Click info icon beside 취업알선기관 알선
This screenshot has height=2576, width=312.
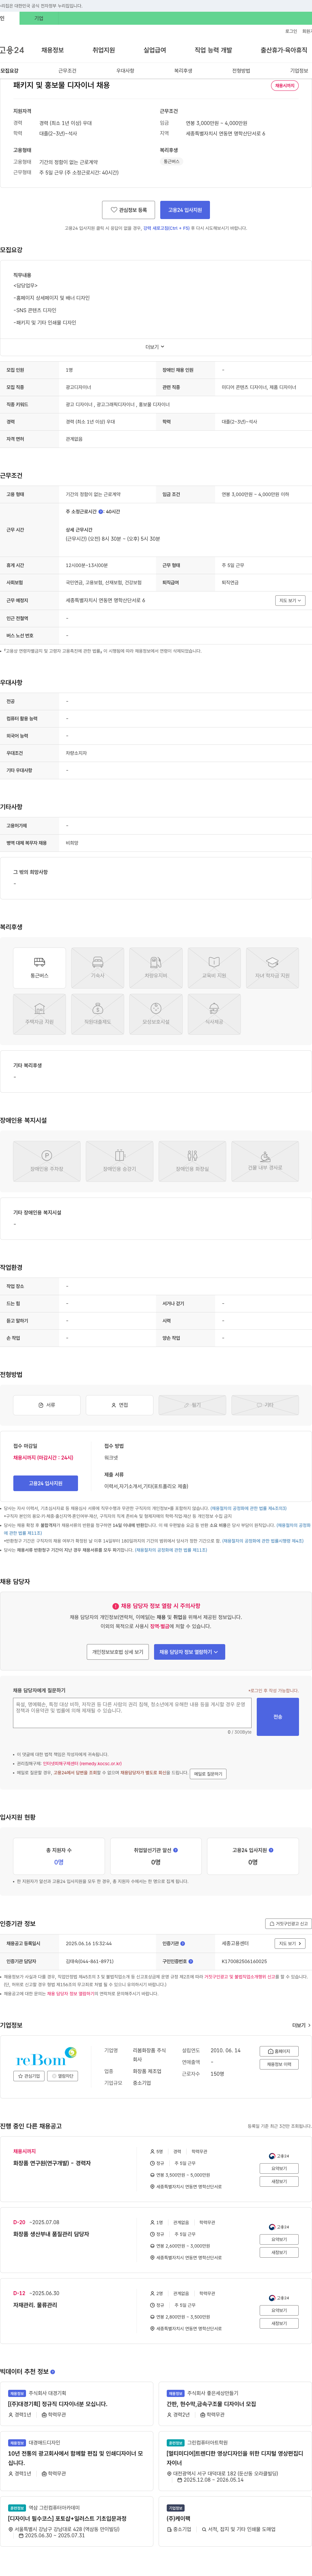point(176,1850)
